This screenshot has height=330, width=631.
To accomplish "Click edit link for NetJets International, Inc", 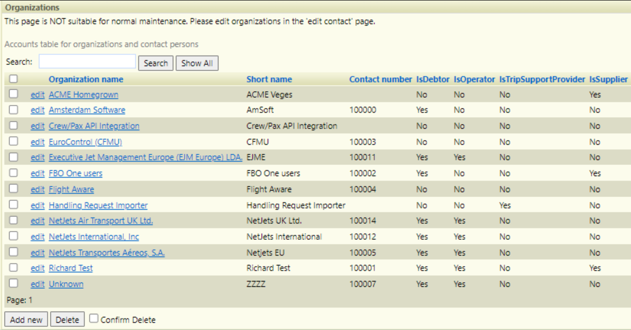I will (38, 237).
